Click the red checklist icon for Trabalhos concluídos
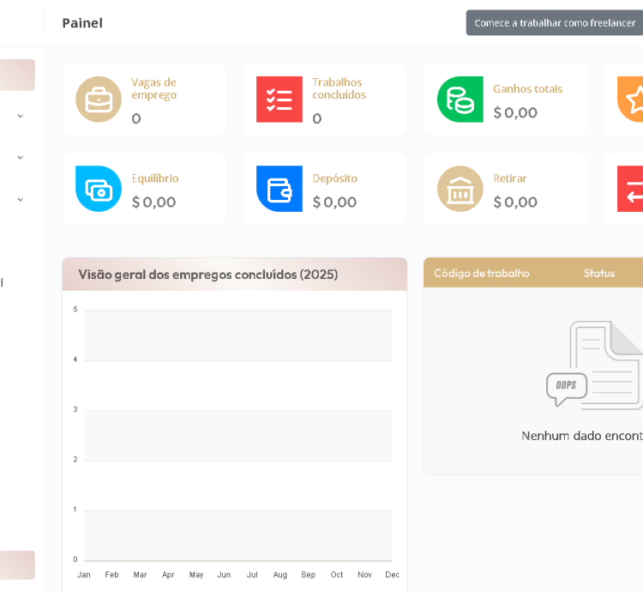Image resolution: width=643 pixels, height=592 pixels. click(279, 100)
